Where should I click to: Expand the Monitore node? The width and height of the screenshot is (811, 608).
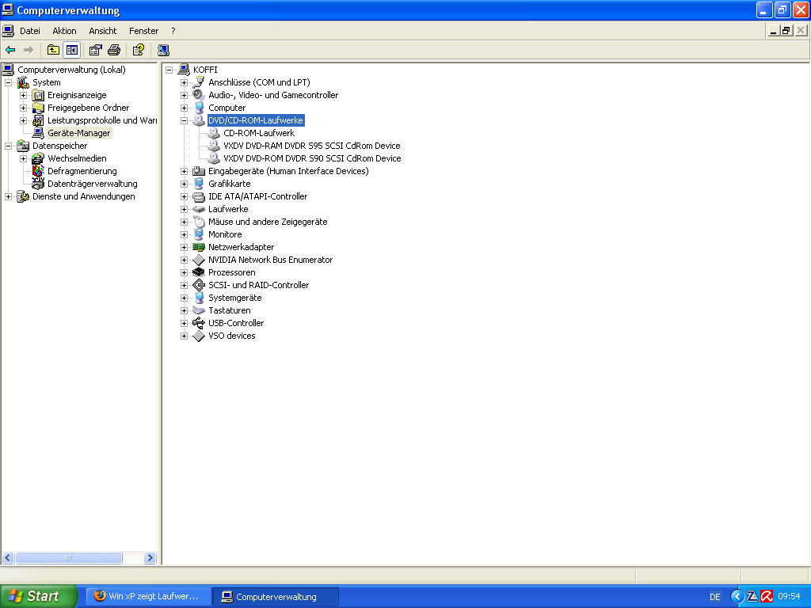[x=184, y=234]
